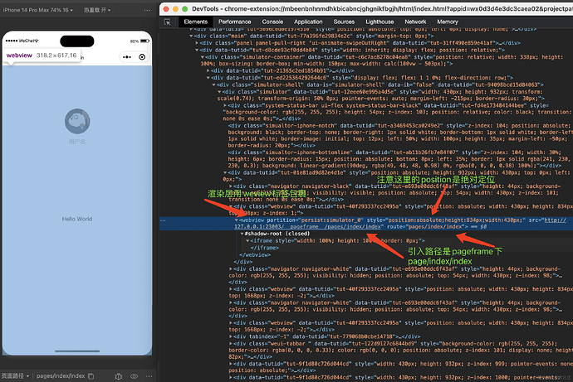Open the Memory tab
Image resolution: width=573 pixels, height=382 pixels.
[448, 22]
